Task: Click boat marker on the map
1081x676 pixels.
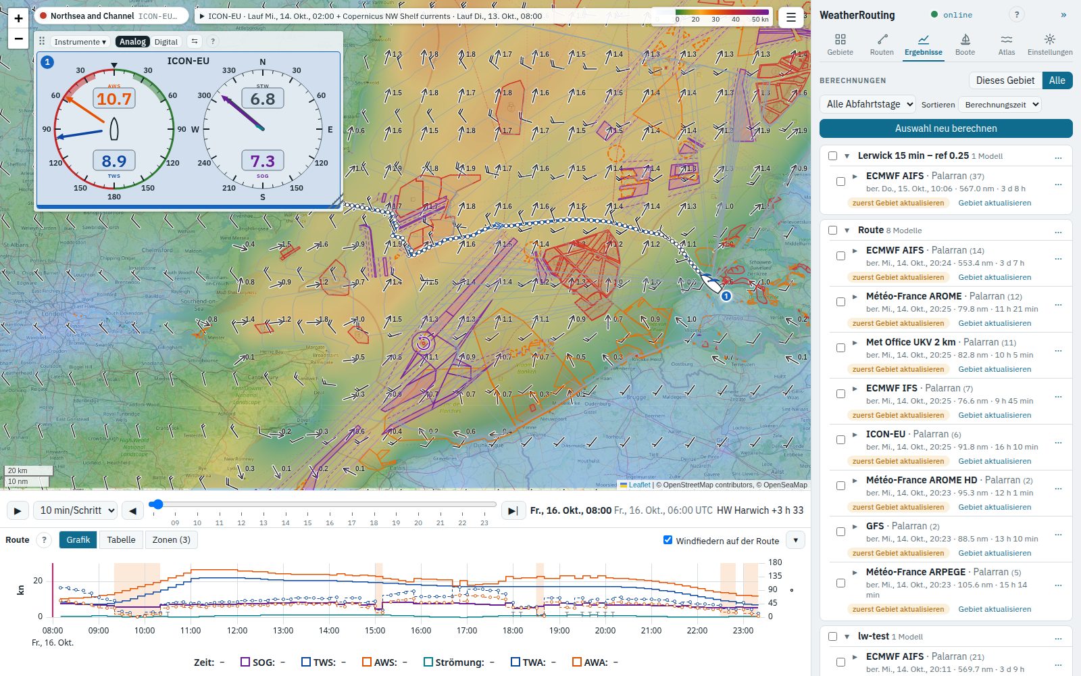Action: point(711,282)
